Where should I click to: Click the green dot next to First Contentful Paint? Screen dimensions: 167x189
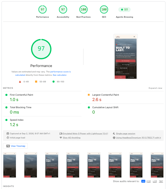(6, 95)
